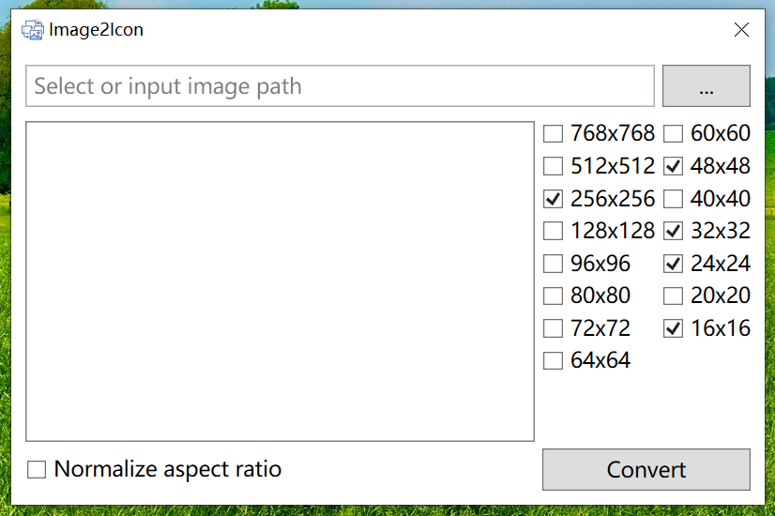Screen dimensions: 775x516
Task: Check the 40x40 icon size
Action: pos(673,199)
